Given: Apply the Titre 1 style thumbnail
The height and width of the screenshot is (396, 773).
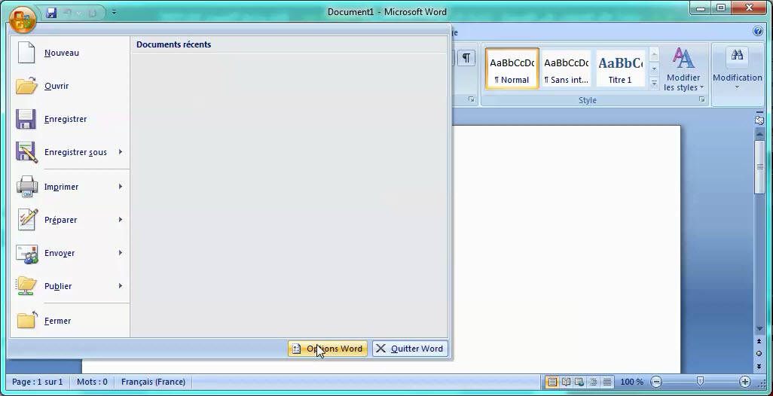Looking at the screenshot, I should click(620, 69).
